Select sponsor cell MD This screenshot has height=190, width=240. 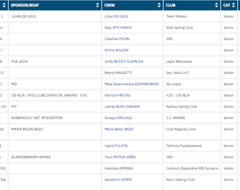coord(55,84)
